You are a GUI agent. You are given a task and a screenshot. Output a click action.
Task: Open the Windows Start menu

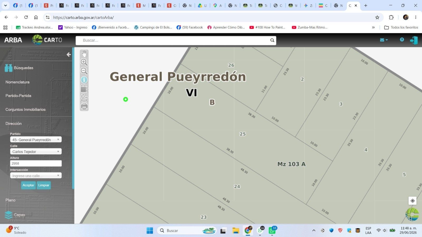click(150, 231)
